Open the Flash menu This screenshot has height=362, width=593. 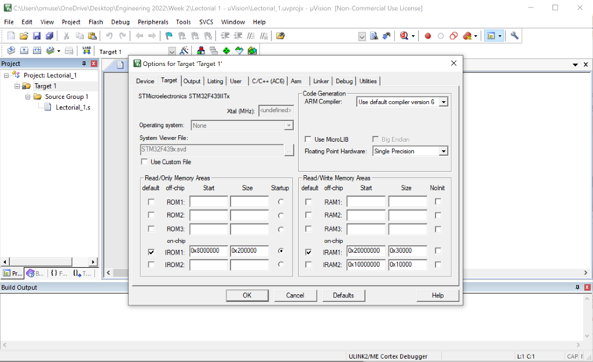[96, 22]
